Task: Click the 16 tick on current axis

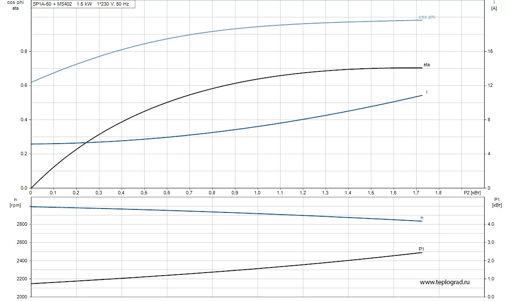Action: (490, 51)
